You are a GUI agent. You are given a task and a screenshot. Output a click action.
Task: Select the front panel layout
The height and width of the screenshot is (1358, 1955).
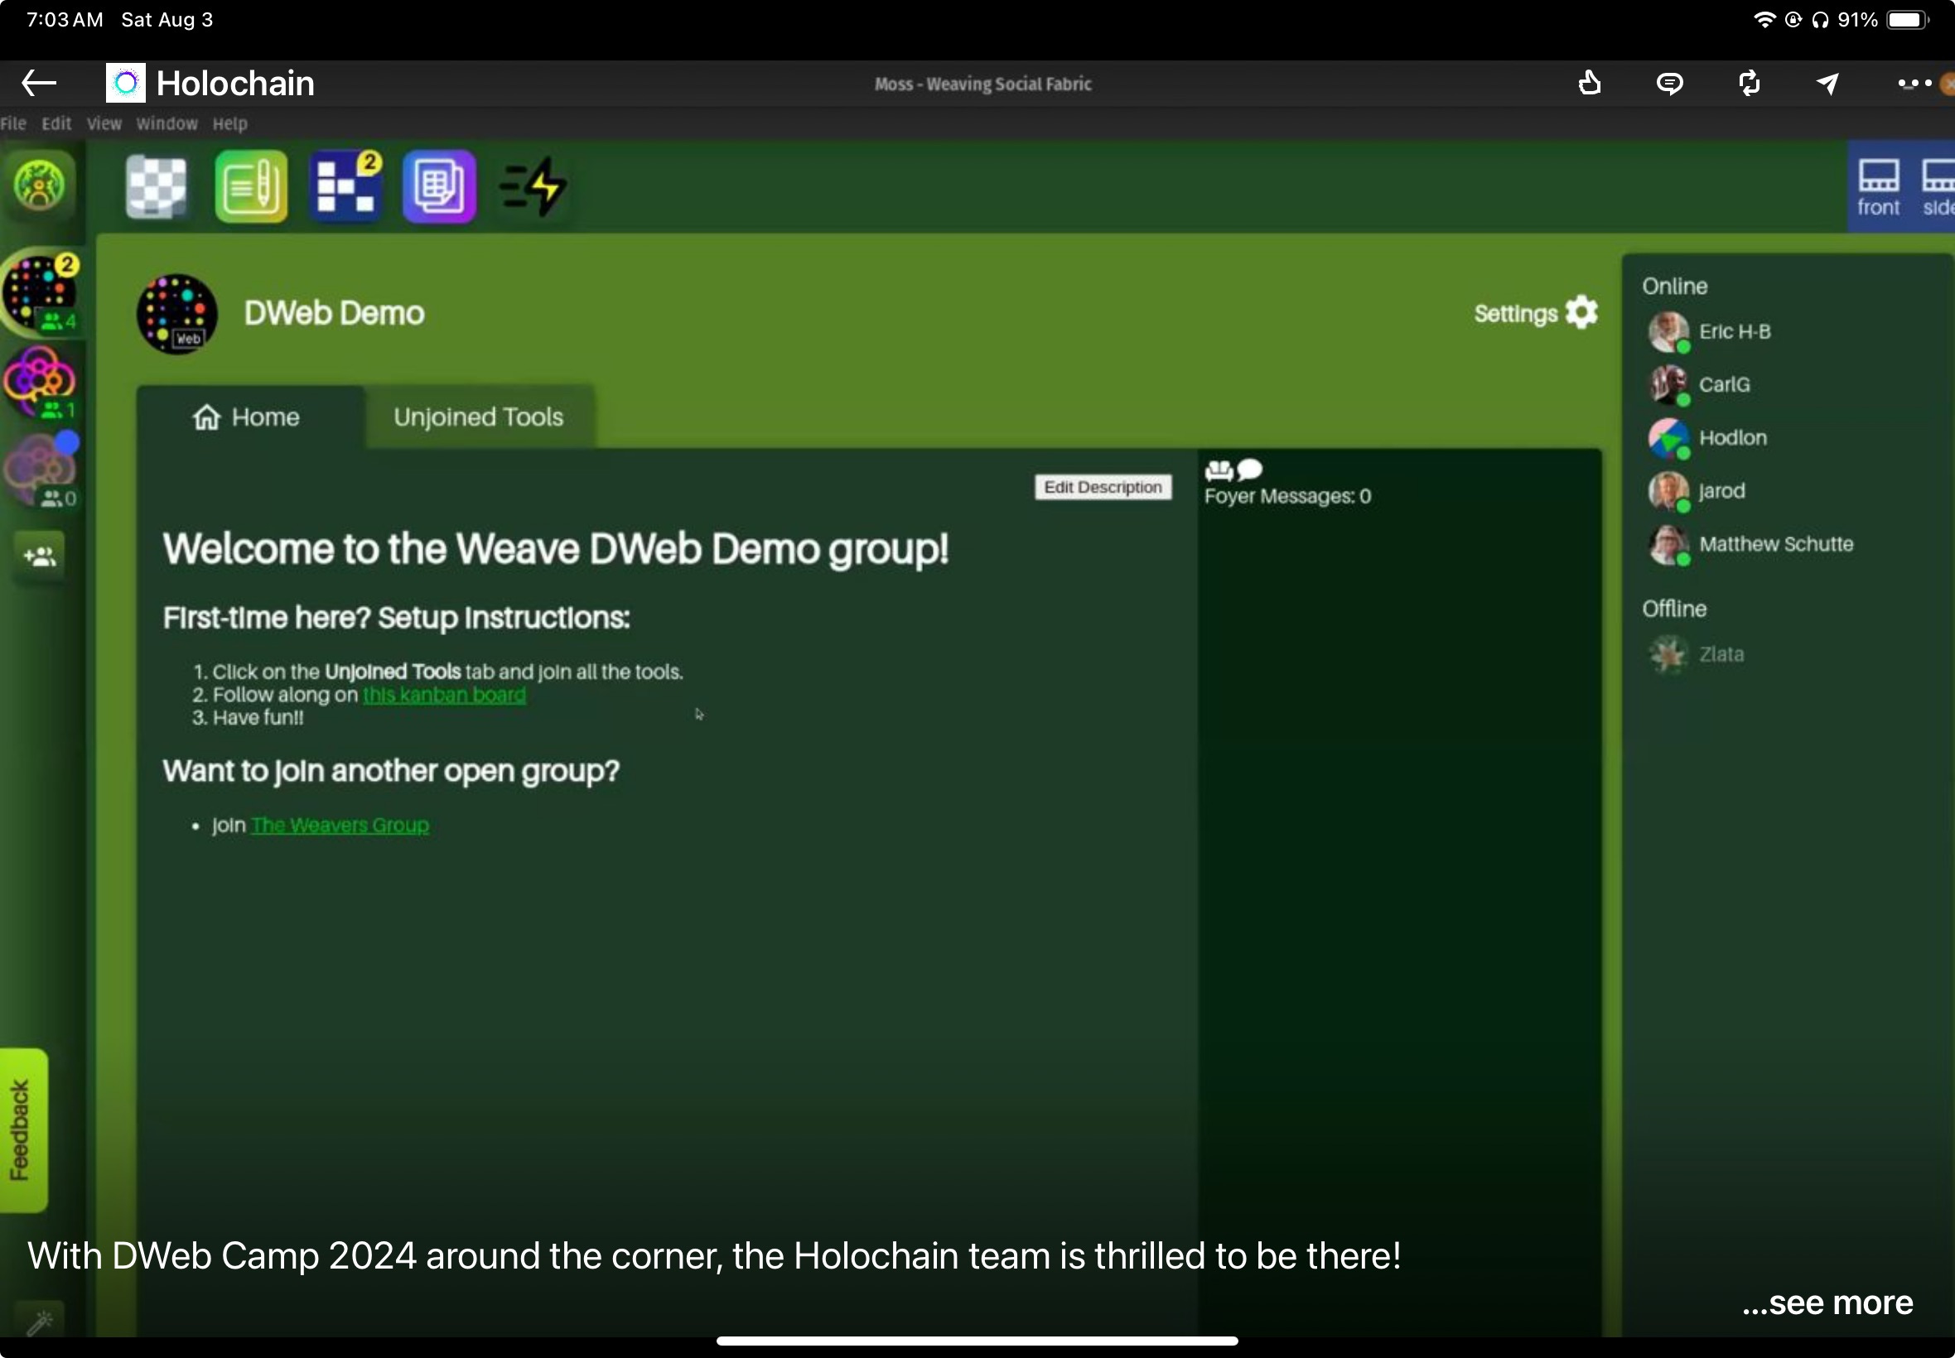click(x=1878, y=187)
